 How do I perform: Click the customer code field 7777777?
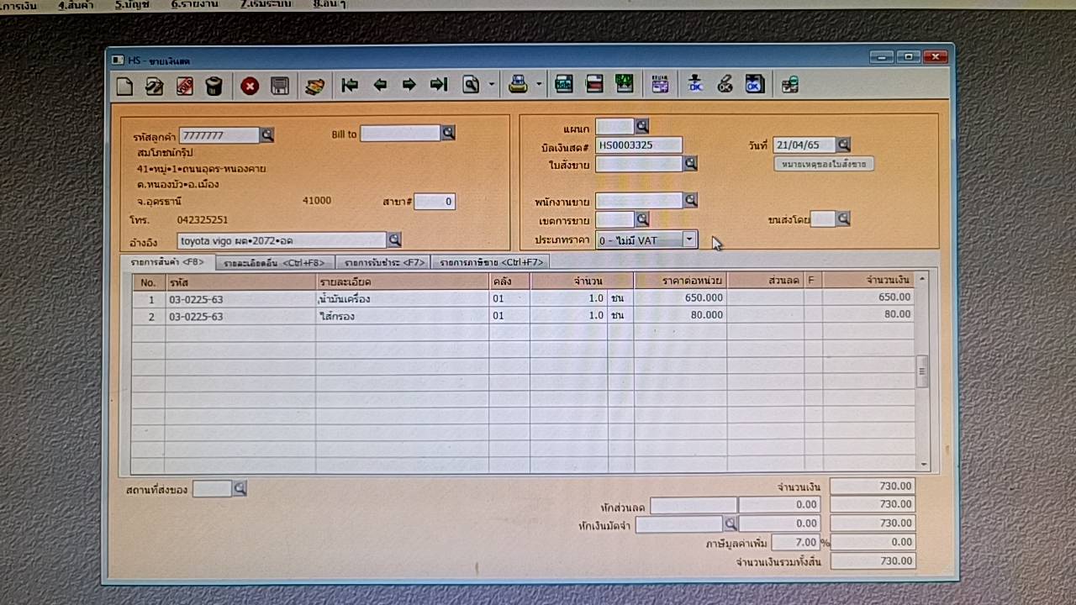click(x=219, y=135)
